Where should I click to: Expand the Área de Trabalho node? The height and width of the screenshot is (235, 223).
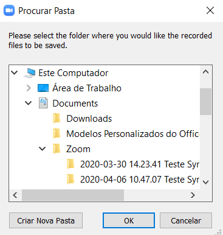tap(29, 88)
